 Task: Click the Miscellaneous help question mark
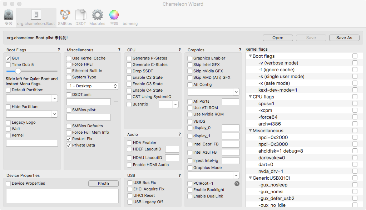pos(119,50)
